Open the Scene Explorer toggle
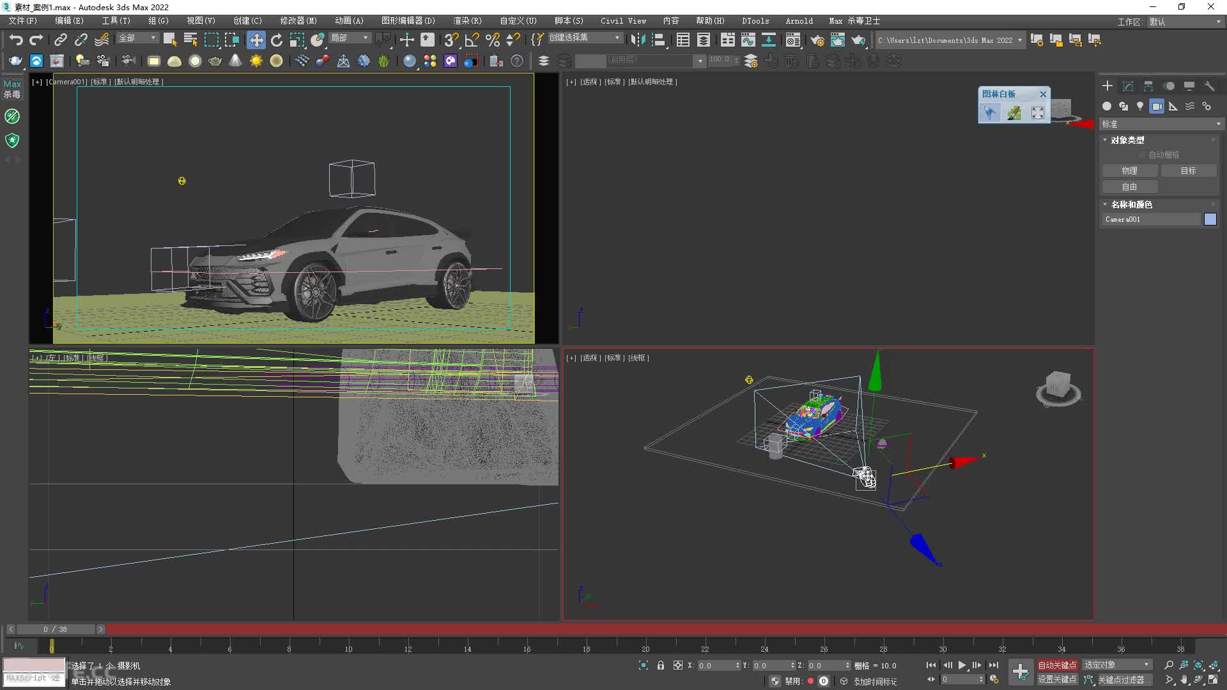The image size is (1227, 690). click(683, 40)
